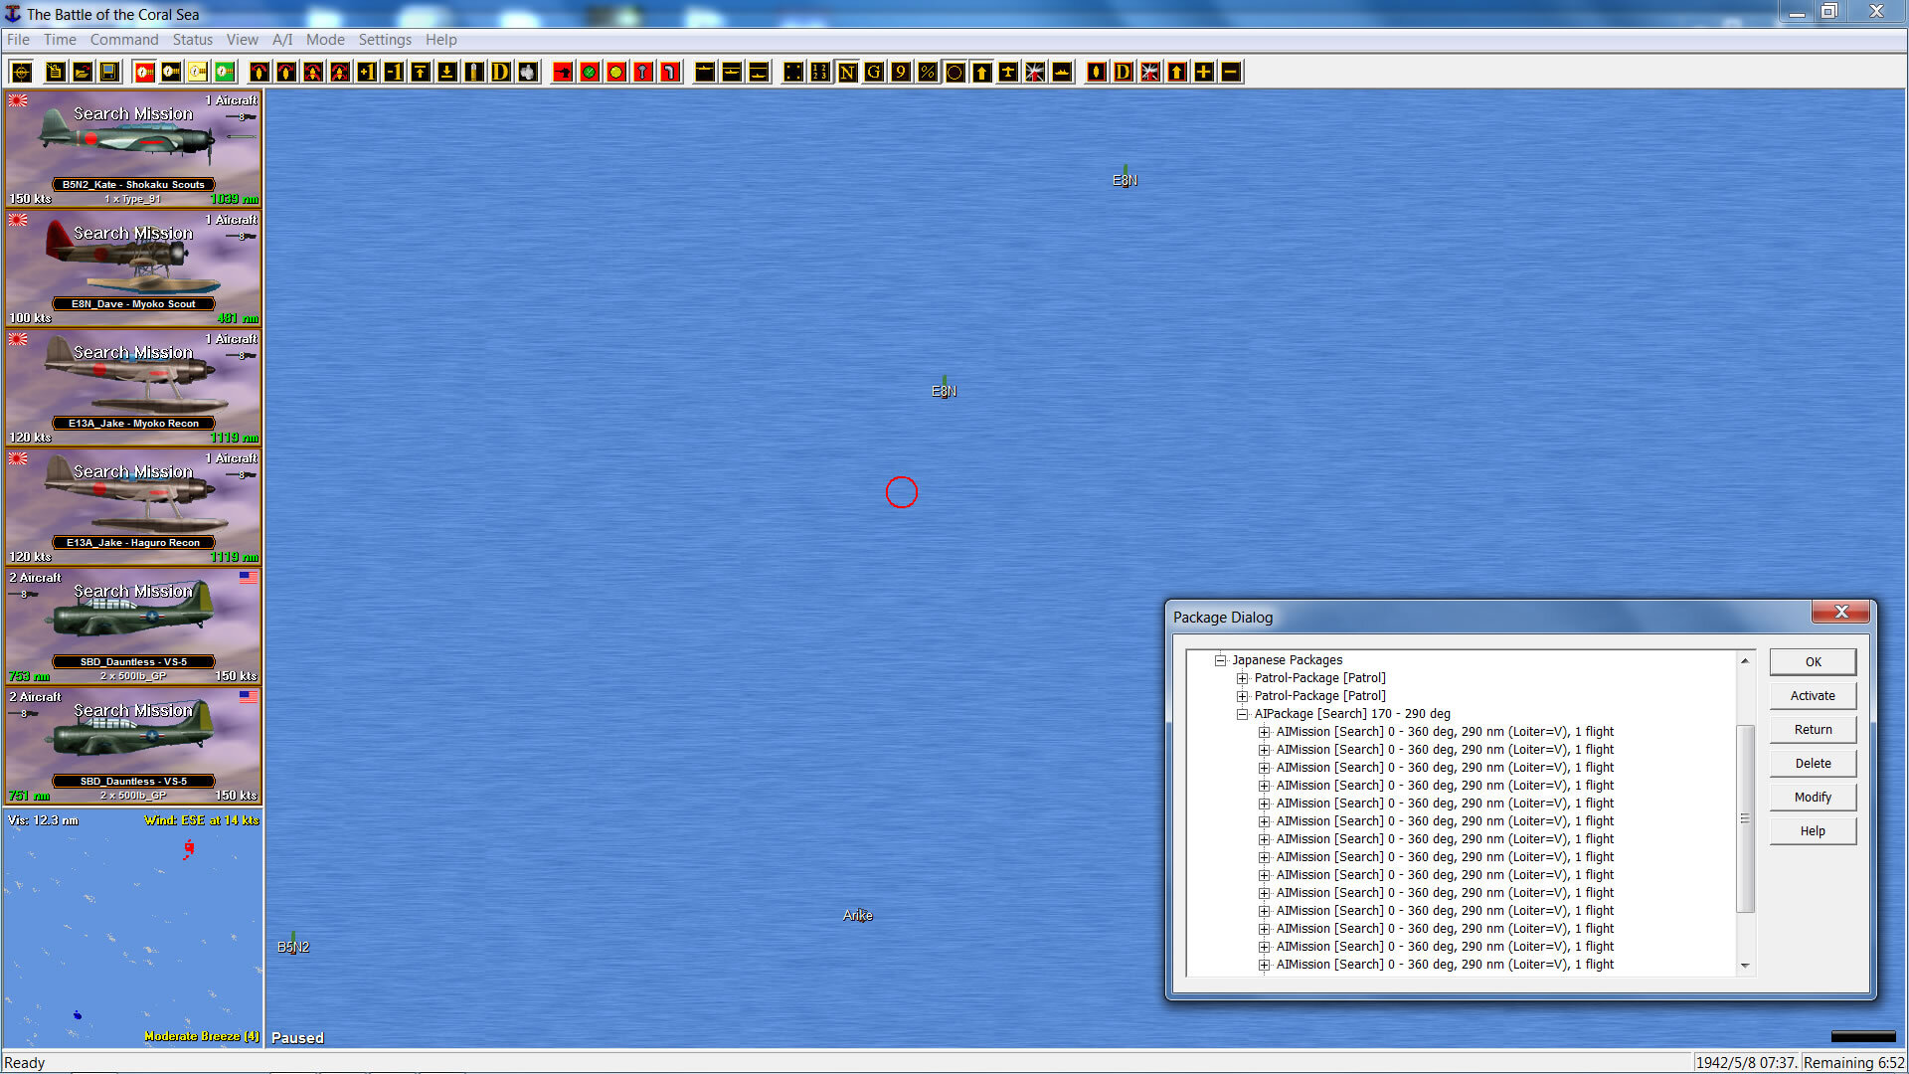Click the save disk toolbar icon

(109, 72)
